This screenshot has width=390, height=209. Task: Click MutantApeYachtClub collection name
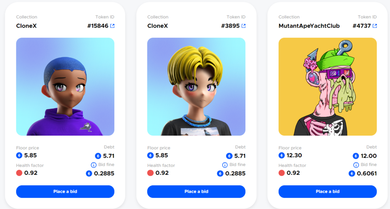tap(309, 26)
